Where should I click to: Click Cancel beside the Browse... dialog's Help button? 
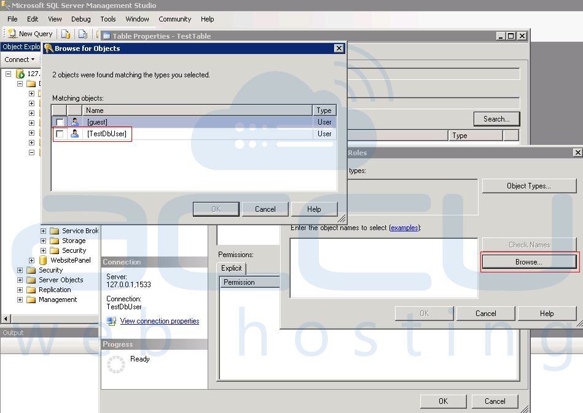coord(485,314)
